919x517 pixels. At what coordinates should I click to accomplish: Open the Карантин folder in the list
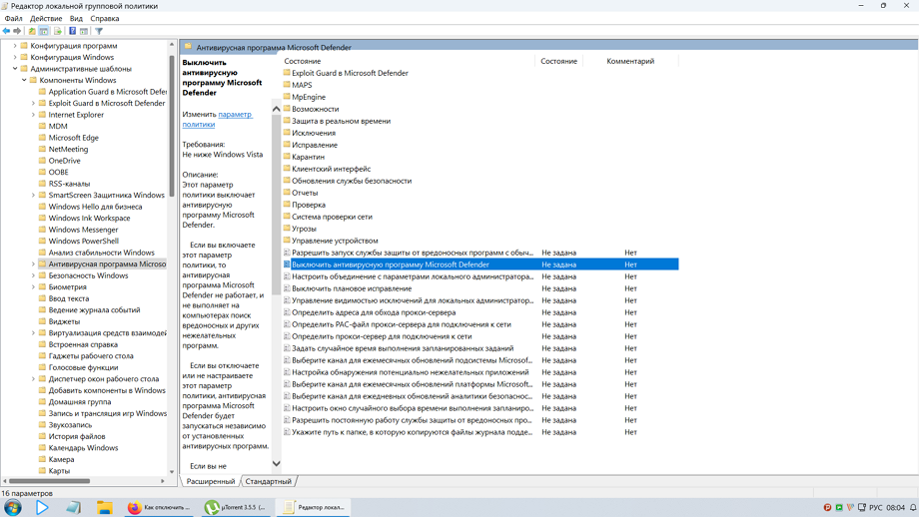point(308,157)
